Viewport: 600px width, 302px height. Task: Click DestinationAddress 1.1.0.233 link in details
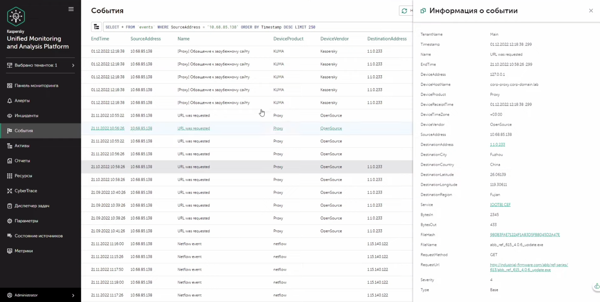pyautogui.click(x=497, y=145)
